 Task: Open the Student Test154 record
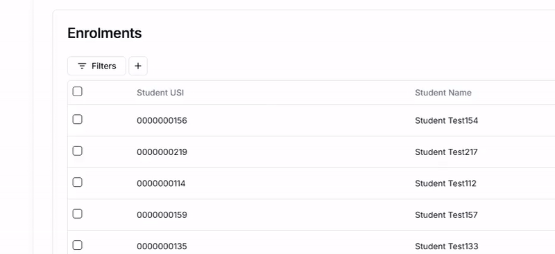point(446,120)
